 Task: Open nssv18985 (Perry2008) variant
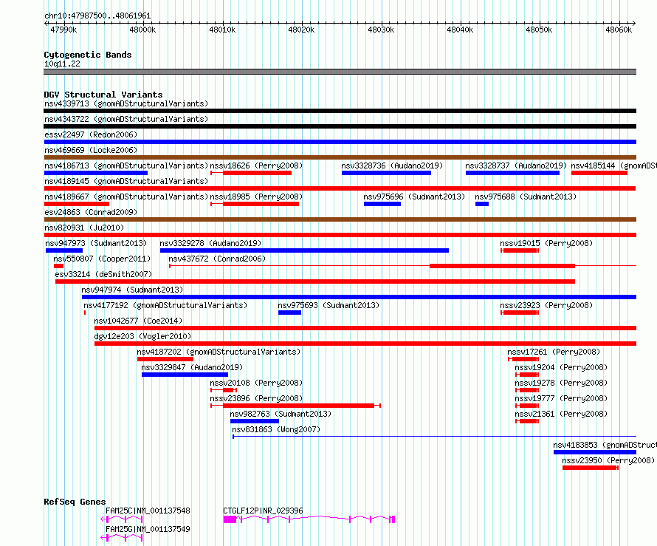(256, 197)
